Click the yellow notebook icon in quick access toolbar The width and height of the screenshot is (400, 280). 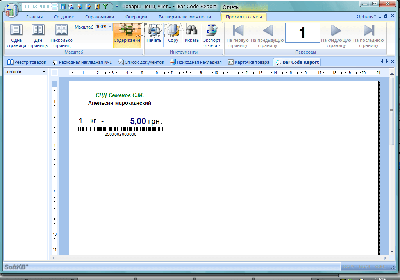(x=97, y=7)
